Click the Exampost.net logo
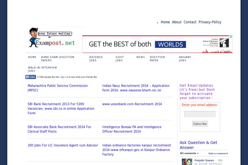248x165 pixels. coord(52,38)
